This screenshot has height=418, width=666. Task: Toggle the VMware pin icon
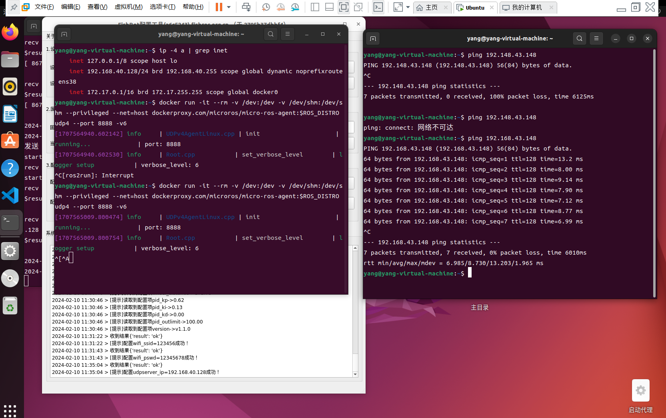[x=14, y=7]
